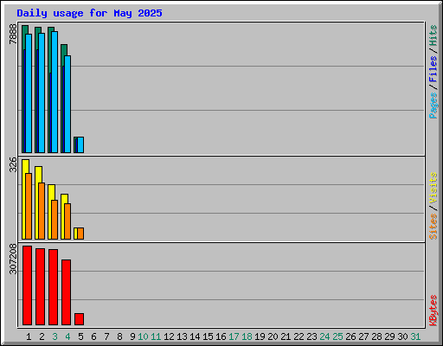The height and width of the screenshot is (346, 443).
Task: Click the x-axis day label 6
Action: click(x=93, y=336)
